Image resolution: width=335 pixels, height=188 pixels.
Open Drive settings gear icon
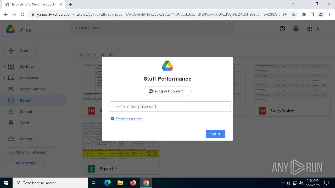point(296,29)
